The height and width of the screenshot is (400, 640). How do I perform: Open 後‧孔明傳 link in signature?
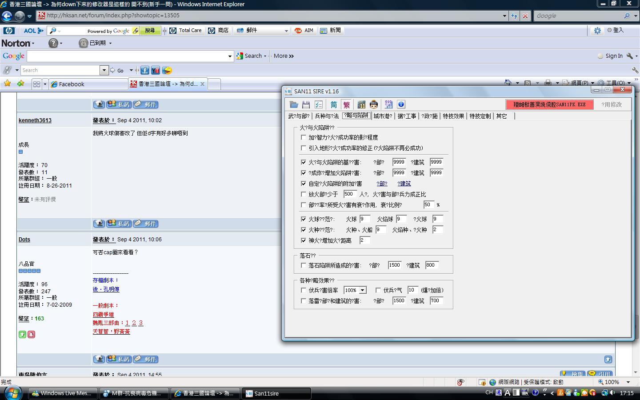pyautogui.click(x=106, y=289)
